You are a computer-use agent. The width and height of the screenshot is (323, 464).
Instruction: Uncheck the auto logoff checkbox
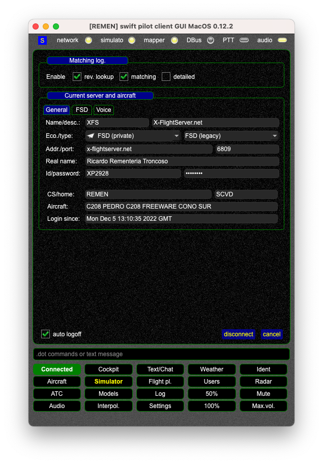coord(46,334)
